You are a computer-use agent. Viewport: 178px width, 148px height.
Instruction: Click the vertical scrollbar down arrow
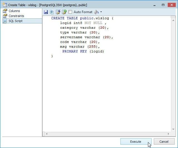(x=173, y=129)
